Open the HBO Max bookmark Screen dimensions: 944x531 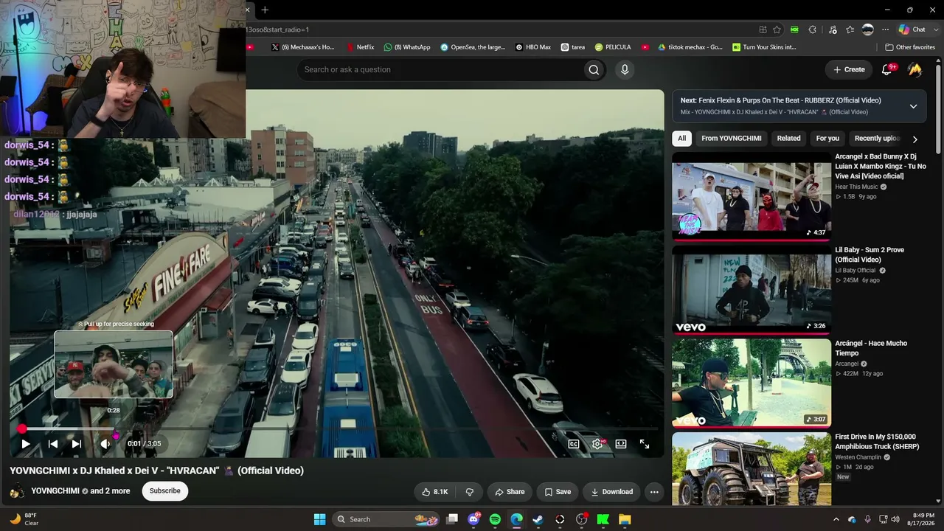(533, 47)
